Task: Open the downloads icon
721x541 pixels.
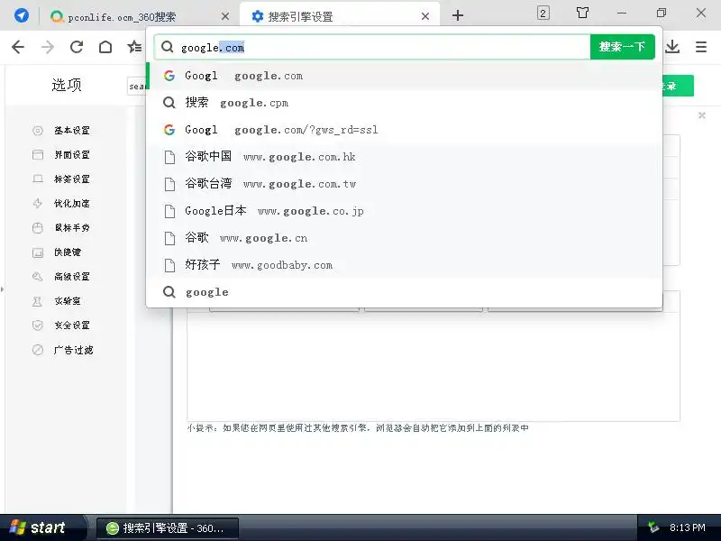Action: coord(672,47)
